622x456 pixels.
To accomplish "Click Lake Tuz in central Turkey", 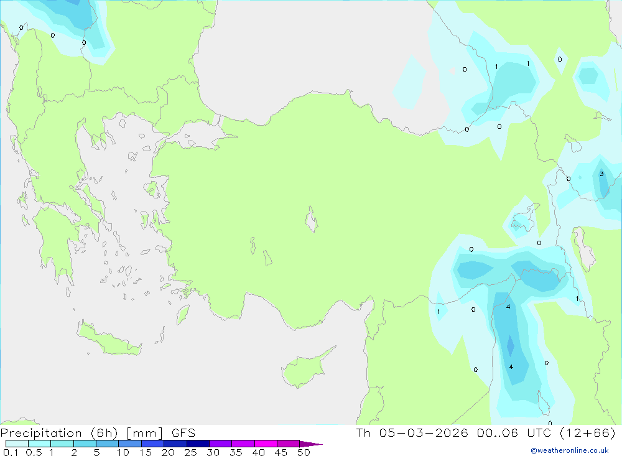I will tap(312, 219).
